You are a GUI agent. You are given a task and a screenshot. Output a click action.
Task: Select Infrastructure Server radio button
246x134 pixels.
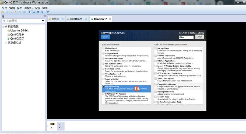coord(103,59)
